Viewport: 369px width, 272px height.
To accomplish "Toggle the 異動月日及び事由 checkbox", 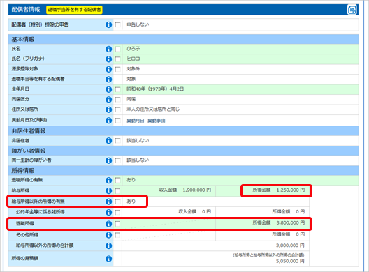I will (117, 121).
